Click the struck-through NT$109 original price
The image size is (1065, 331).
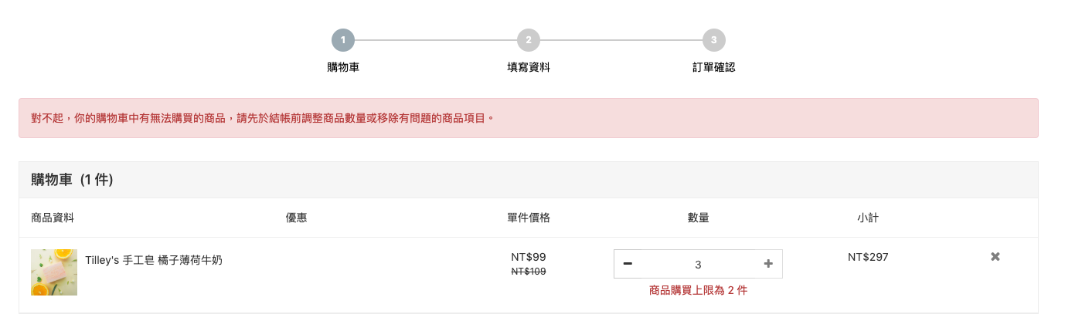[x=529, y=272]
